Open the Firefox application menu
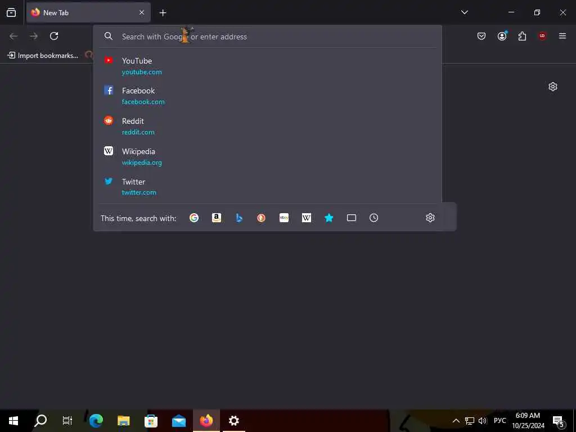 coord(562,35)
